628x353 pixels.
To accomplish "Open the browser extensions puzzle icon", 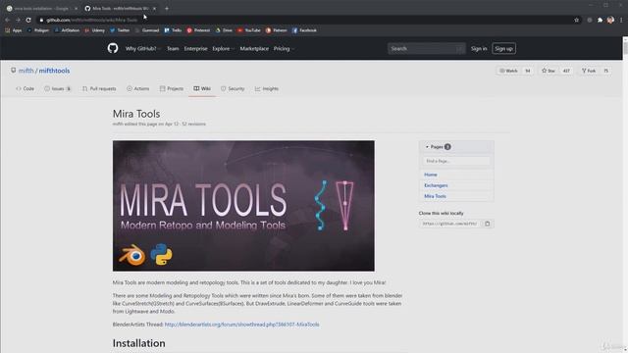I will coord(600,20).
